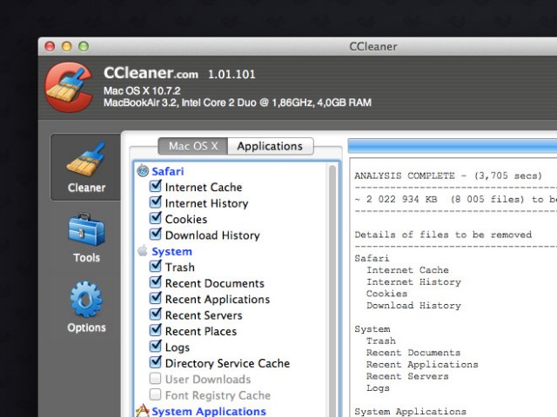This screenshot has height=417, width=557.
Task: Click version number 1.01.101
Action: tap(232, 75)
